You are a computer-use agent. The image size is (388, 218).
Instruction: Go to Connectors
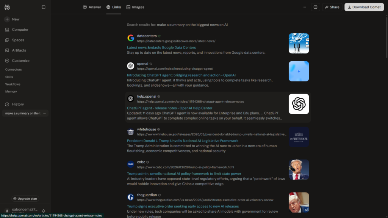[x=13, y=70]
